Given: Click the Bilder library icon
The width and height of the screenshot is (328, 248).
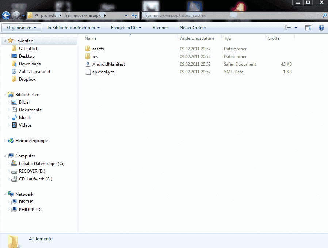Looking at the screenshot, I should [14, 102].
